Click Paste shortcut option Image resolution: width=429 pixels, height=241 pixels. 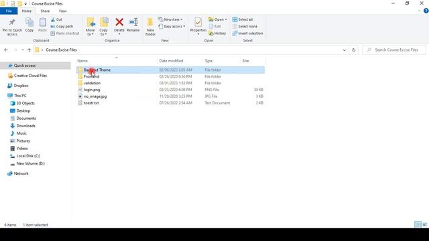pyautogui.click(x=65, y=33)
